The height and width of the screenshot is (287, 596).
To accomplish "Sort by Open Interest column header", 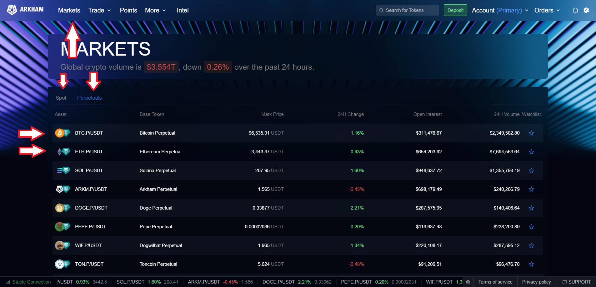I will click(428, 114).
